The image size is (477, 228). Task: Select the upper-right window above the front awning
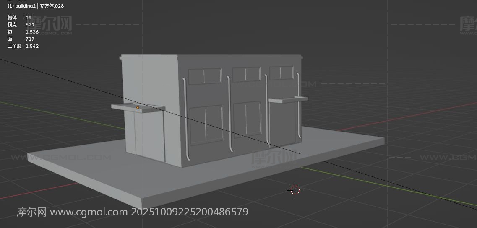[x=282, y=73]
